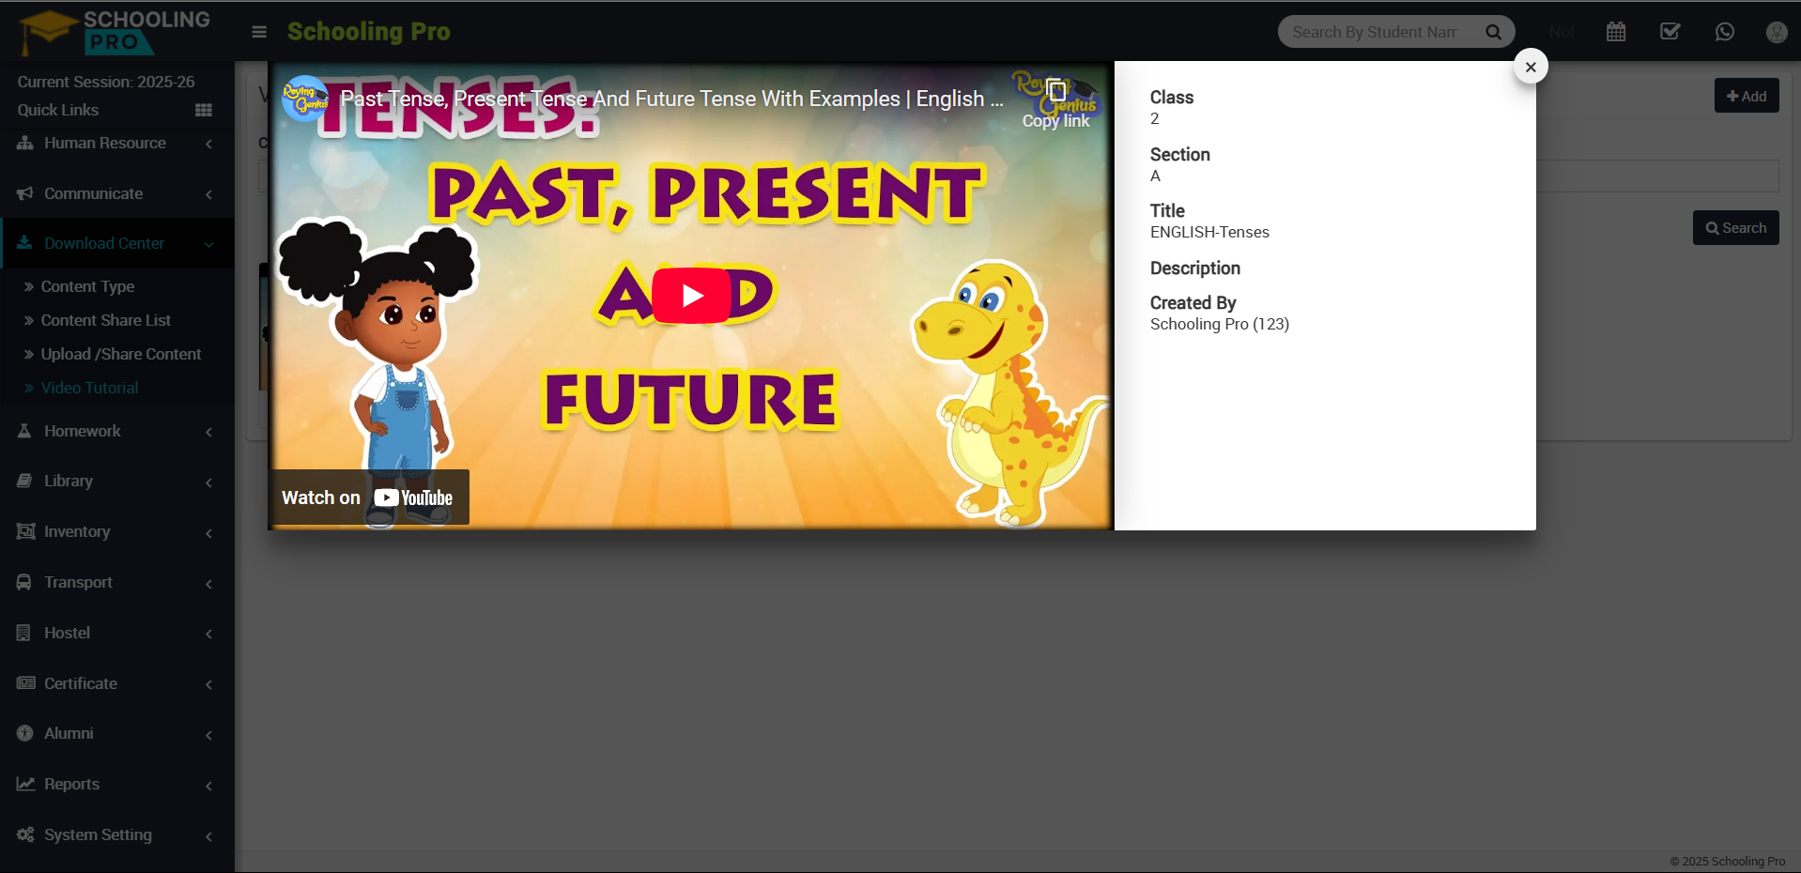Open the video title link
This screenshot has width=1801, height=873.
(671, 99)
